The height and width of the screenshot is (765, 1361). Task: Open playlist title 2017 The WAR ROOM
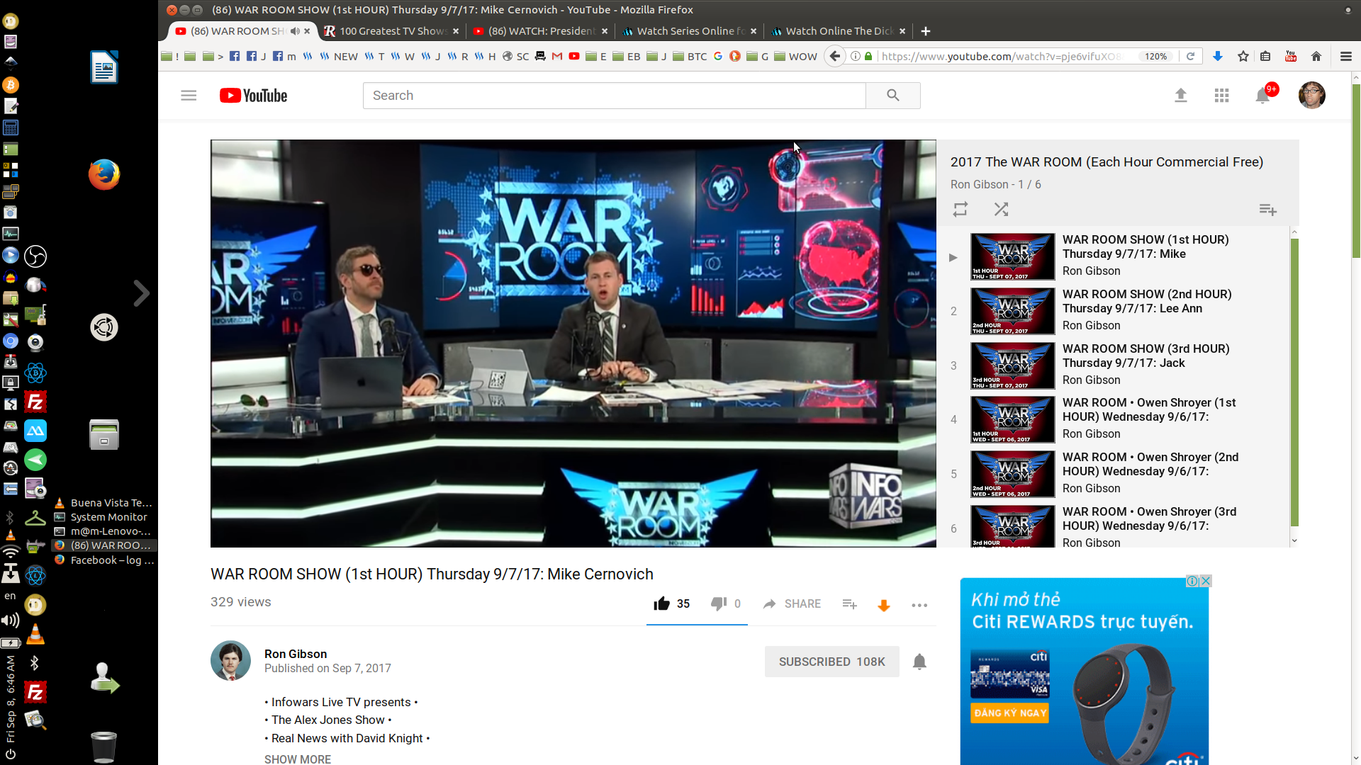1107,161
